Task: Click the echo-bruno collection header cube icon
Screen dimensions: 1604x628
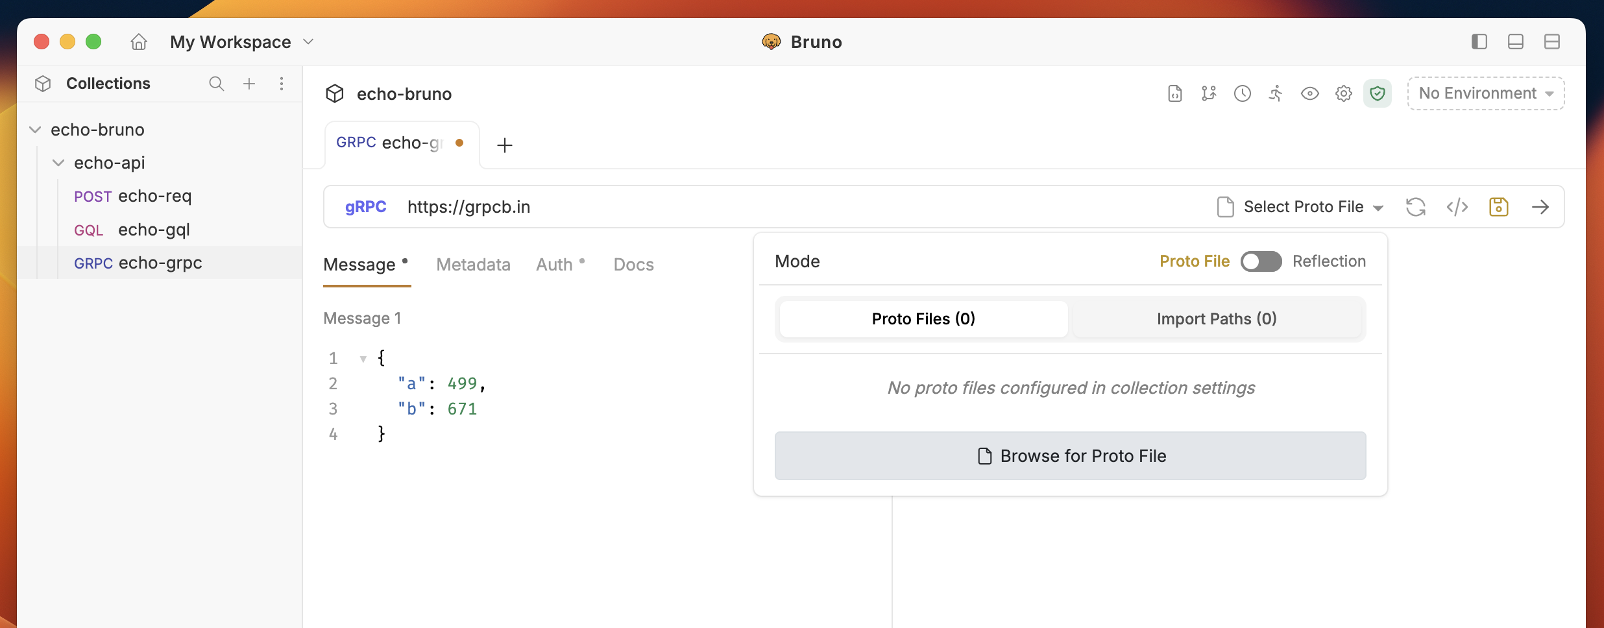Action: click(335, 94)
